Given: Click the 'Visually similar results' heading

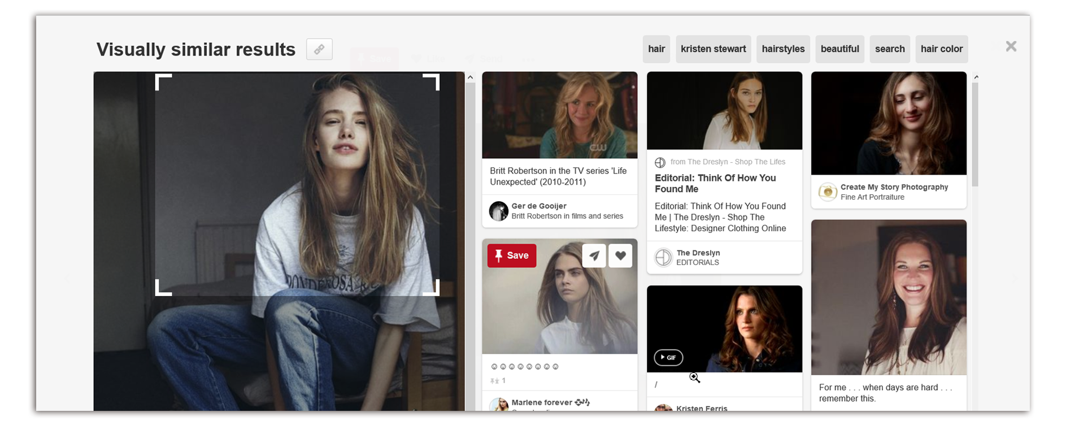Looking at the screenshot, I should click(x=196, y=49).
